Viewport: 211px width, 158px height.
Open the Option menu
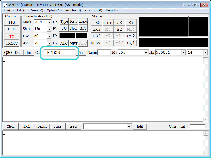click(54, 10)
